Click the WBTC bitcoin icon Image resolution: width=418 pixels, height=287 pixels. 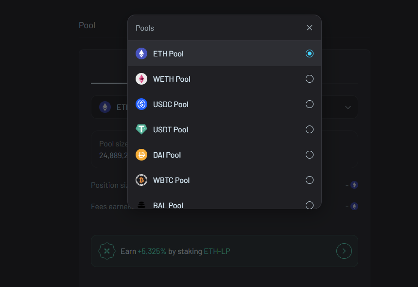tap(141, 180)
